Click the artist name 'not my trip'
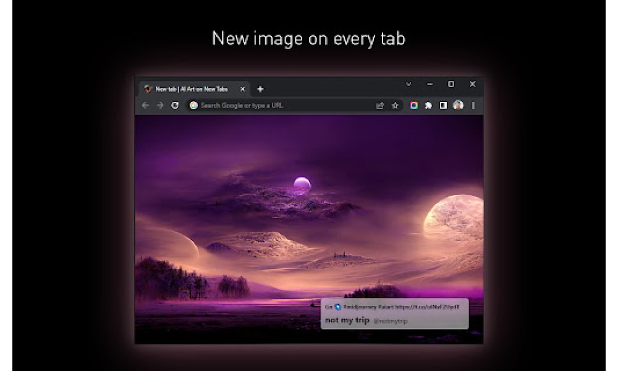The width and height of the screenshot is (618, 371). [347, 320]
